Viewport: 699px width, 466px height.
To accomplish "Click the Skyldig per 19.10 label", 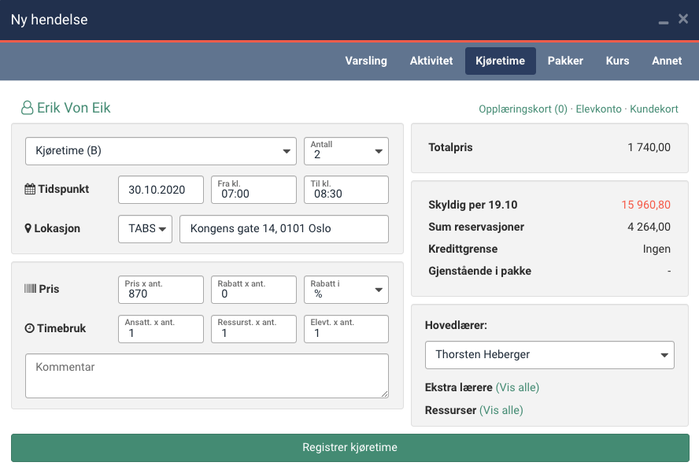I will tap(472, 205).
